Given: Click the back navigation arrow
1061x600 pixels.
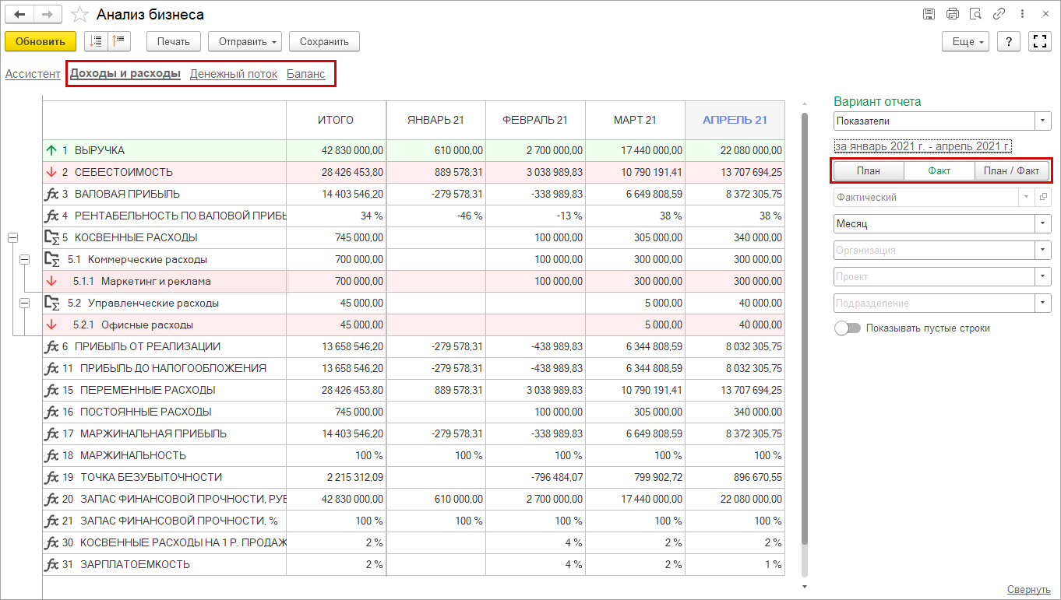Looking at the screenshot, I should [x=19, y=15].
